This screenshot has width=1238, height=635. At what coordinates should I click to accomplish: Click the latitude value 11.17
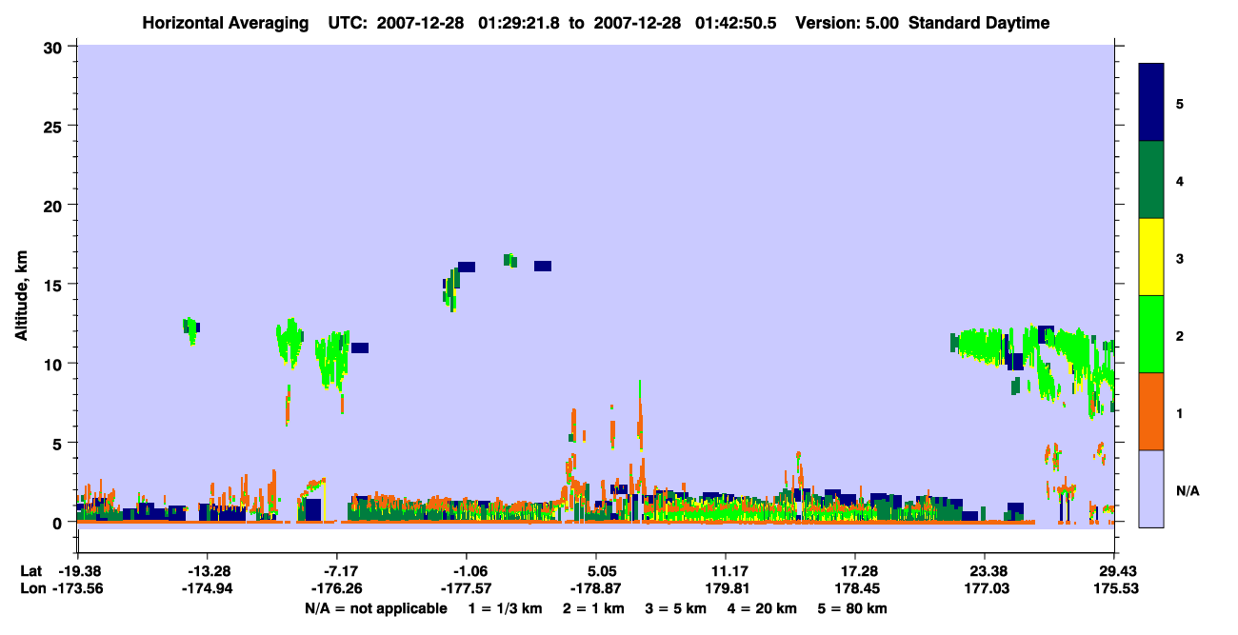coord(726,571)
